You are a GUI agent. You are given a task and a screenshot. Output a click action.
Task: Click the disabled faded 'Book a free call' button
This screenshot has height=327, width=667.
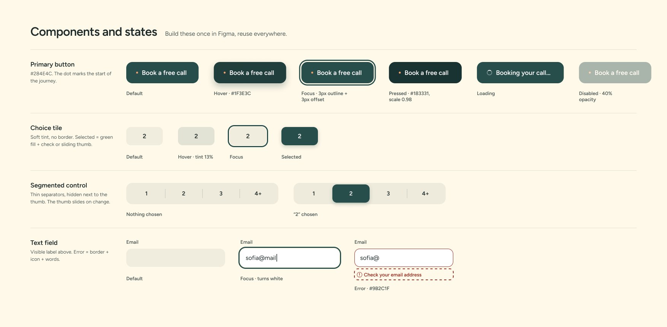[615, 73]
